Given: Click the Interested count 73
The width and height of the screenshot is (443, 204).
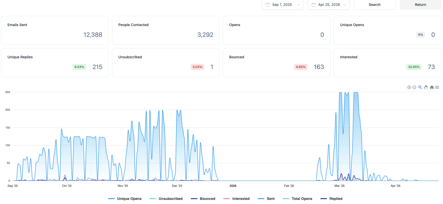Looking at the screenshot, I should [431, 67].
